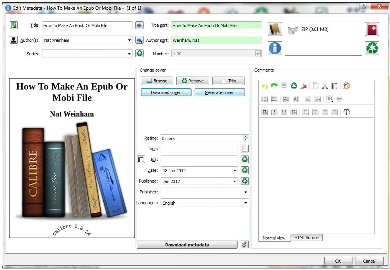Undo in the comments editor
Viewport: 390px width, 270px height.
[264, 86]
